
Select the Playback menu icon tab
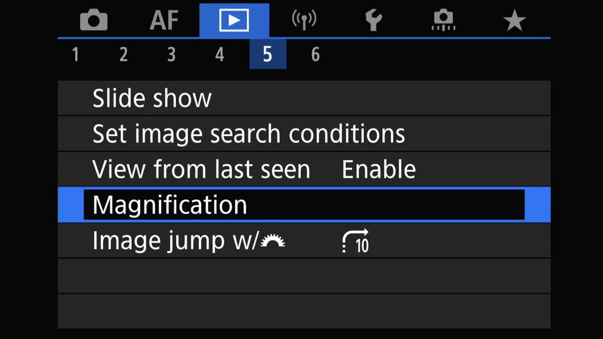[x=234, y=21]
